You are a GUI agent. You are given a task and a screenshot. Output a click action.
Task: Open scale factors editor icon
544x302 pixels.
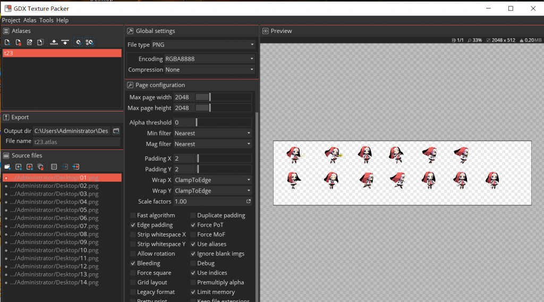coord(248,202)
